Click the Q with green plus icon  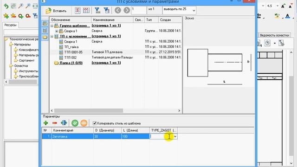click(20, 16)
